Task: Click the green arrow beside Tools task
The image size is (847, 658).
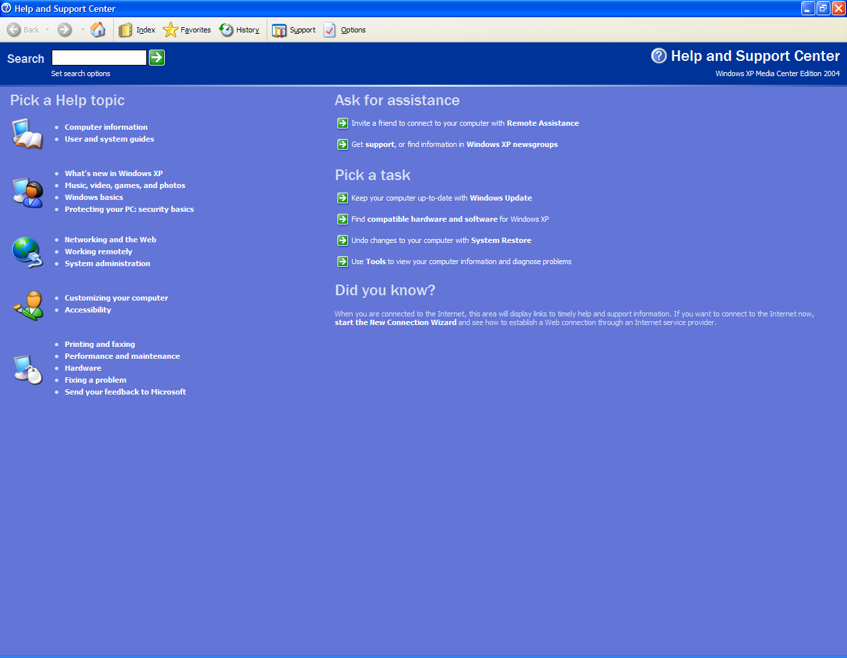Action: 343,261
